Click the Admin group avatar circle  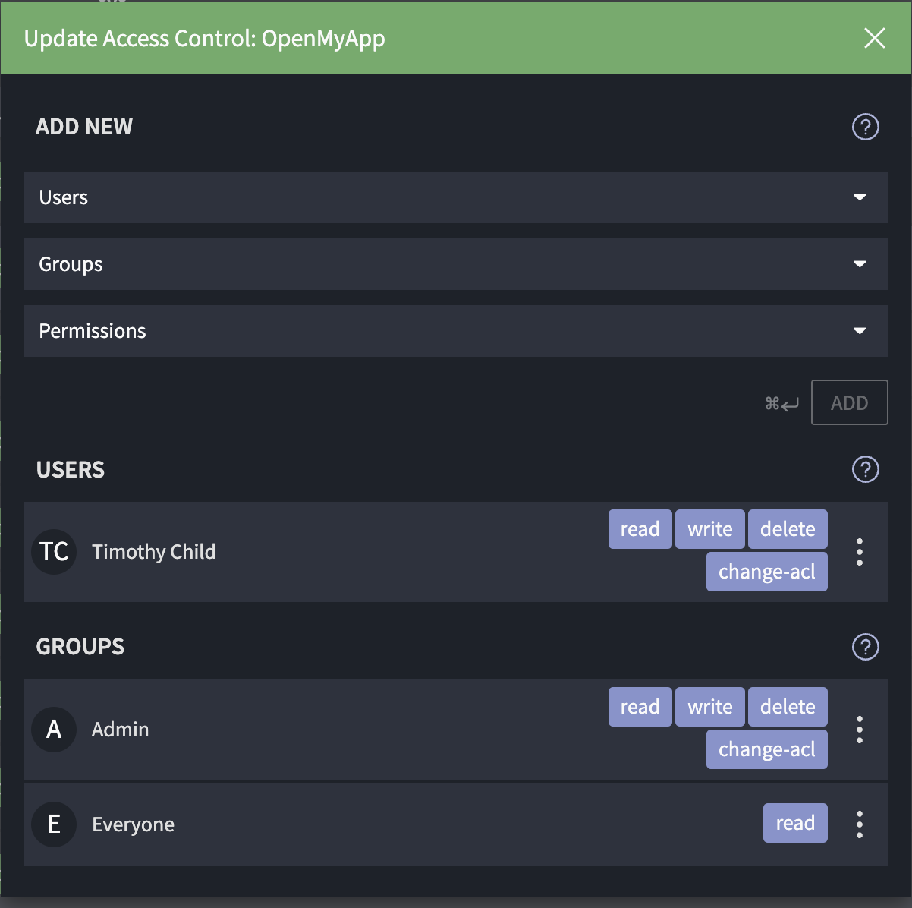click(54, 730)
